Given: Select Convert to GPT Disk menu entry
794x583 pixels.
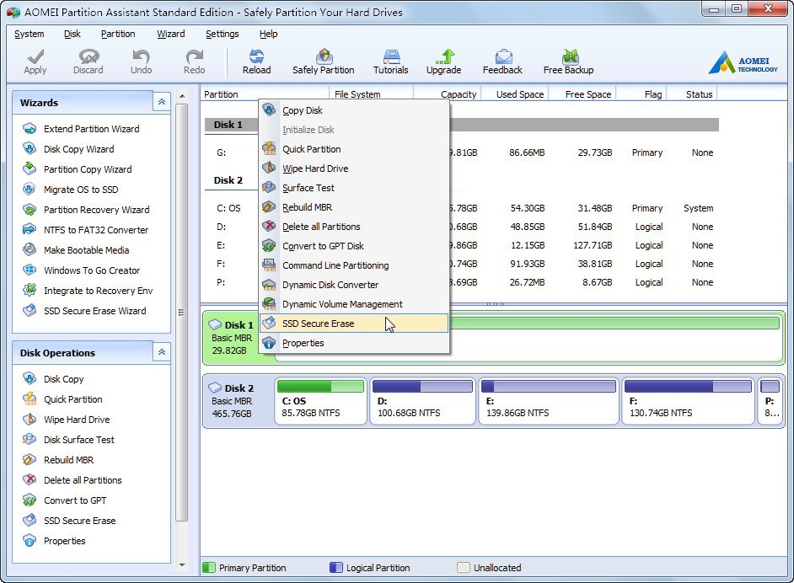Looking at the screenshot, I should pyautogui.click(x=323, y=246).
